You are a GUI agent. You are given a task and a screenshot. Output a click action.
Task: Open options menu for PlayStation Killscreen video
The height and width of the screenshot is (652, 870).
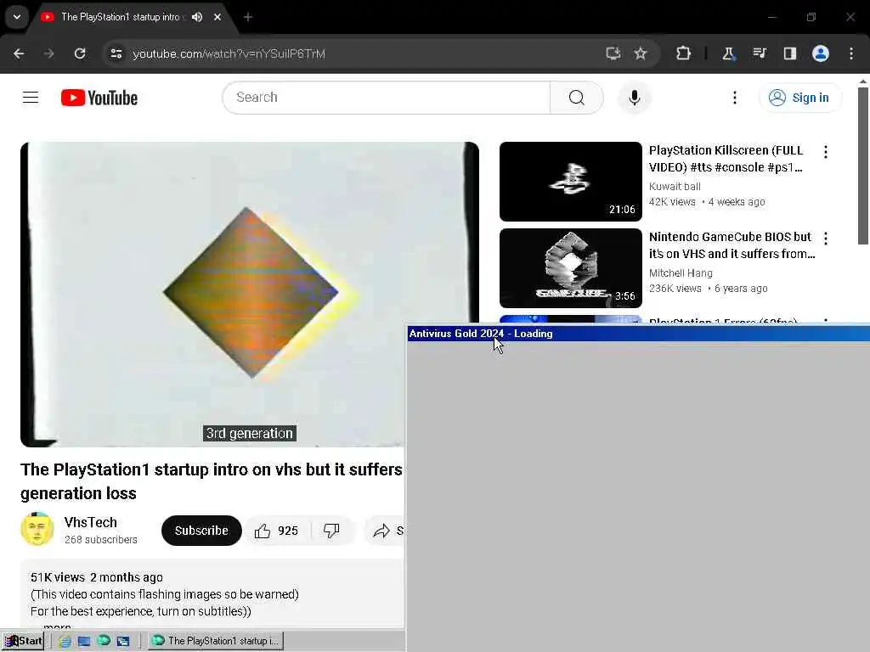[x=826, y=152]
